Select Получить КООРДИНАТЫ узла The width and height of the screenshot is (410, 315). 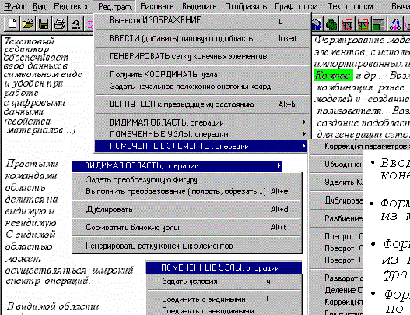click(202, 74)
